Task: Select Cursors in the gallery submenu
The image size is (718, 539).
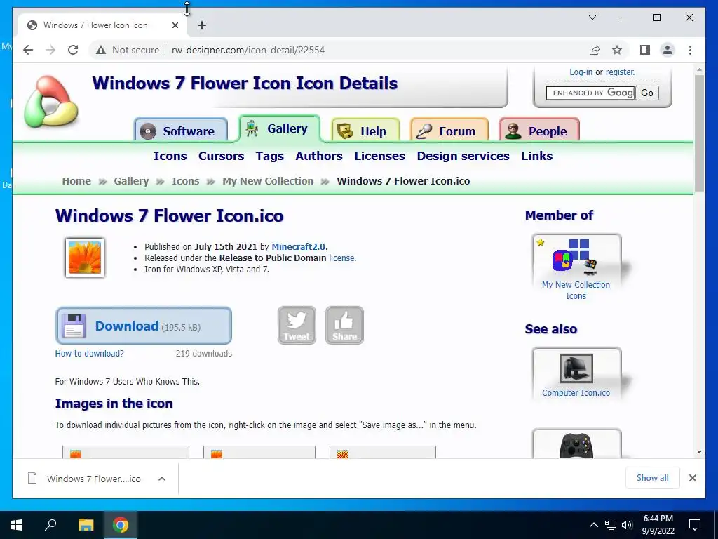Action: click(x=221, y=156)
